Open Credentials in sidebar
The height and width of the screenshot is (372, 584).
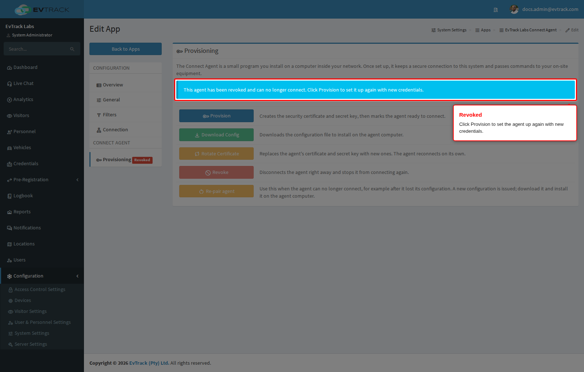click(42, 164)
